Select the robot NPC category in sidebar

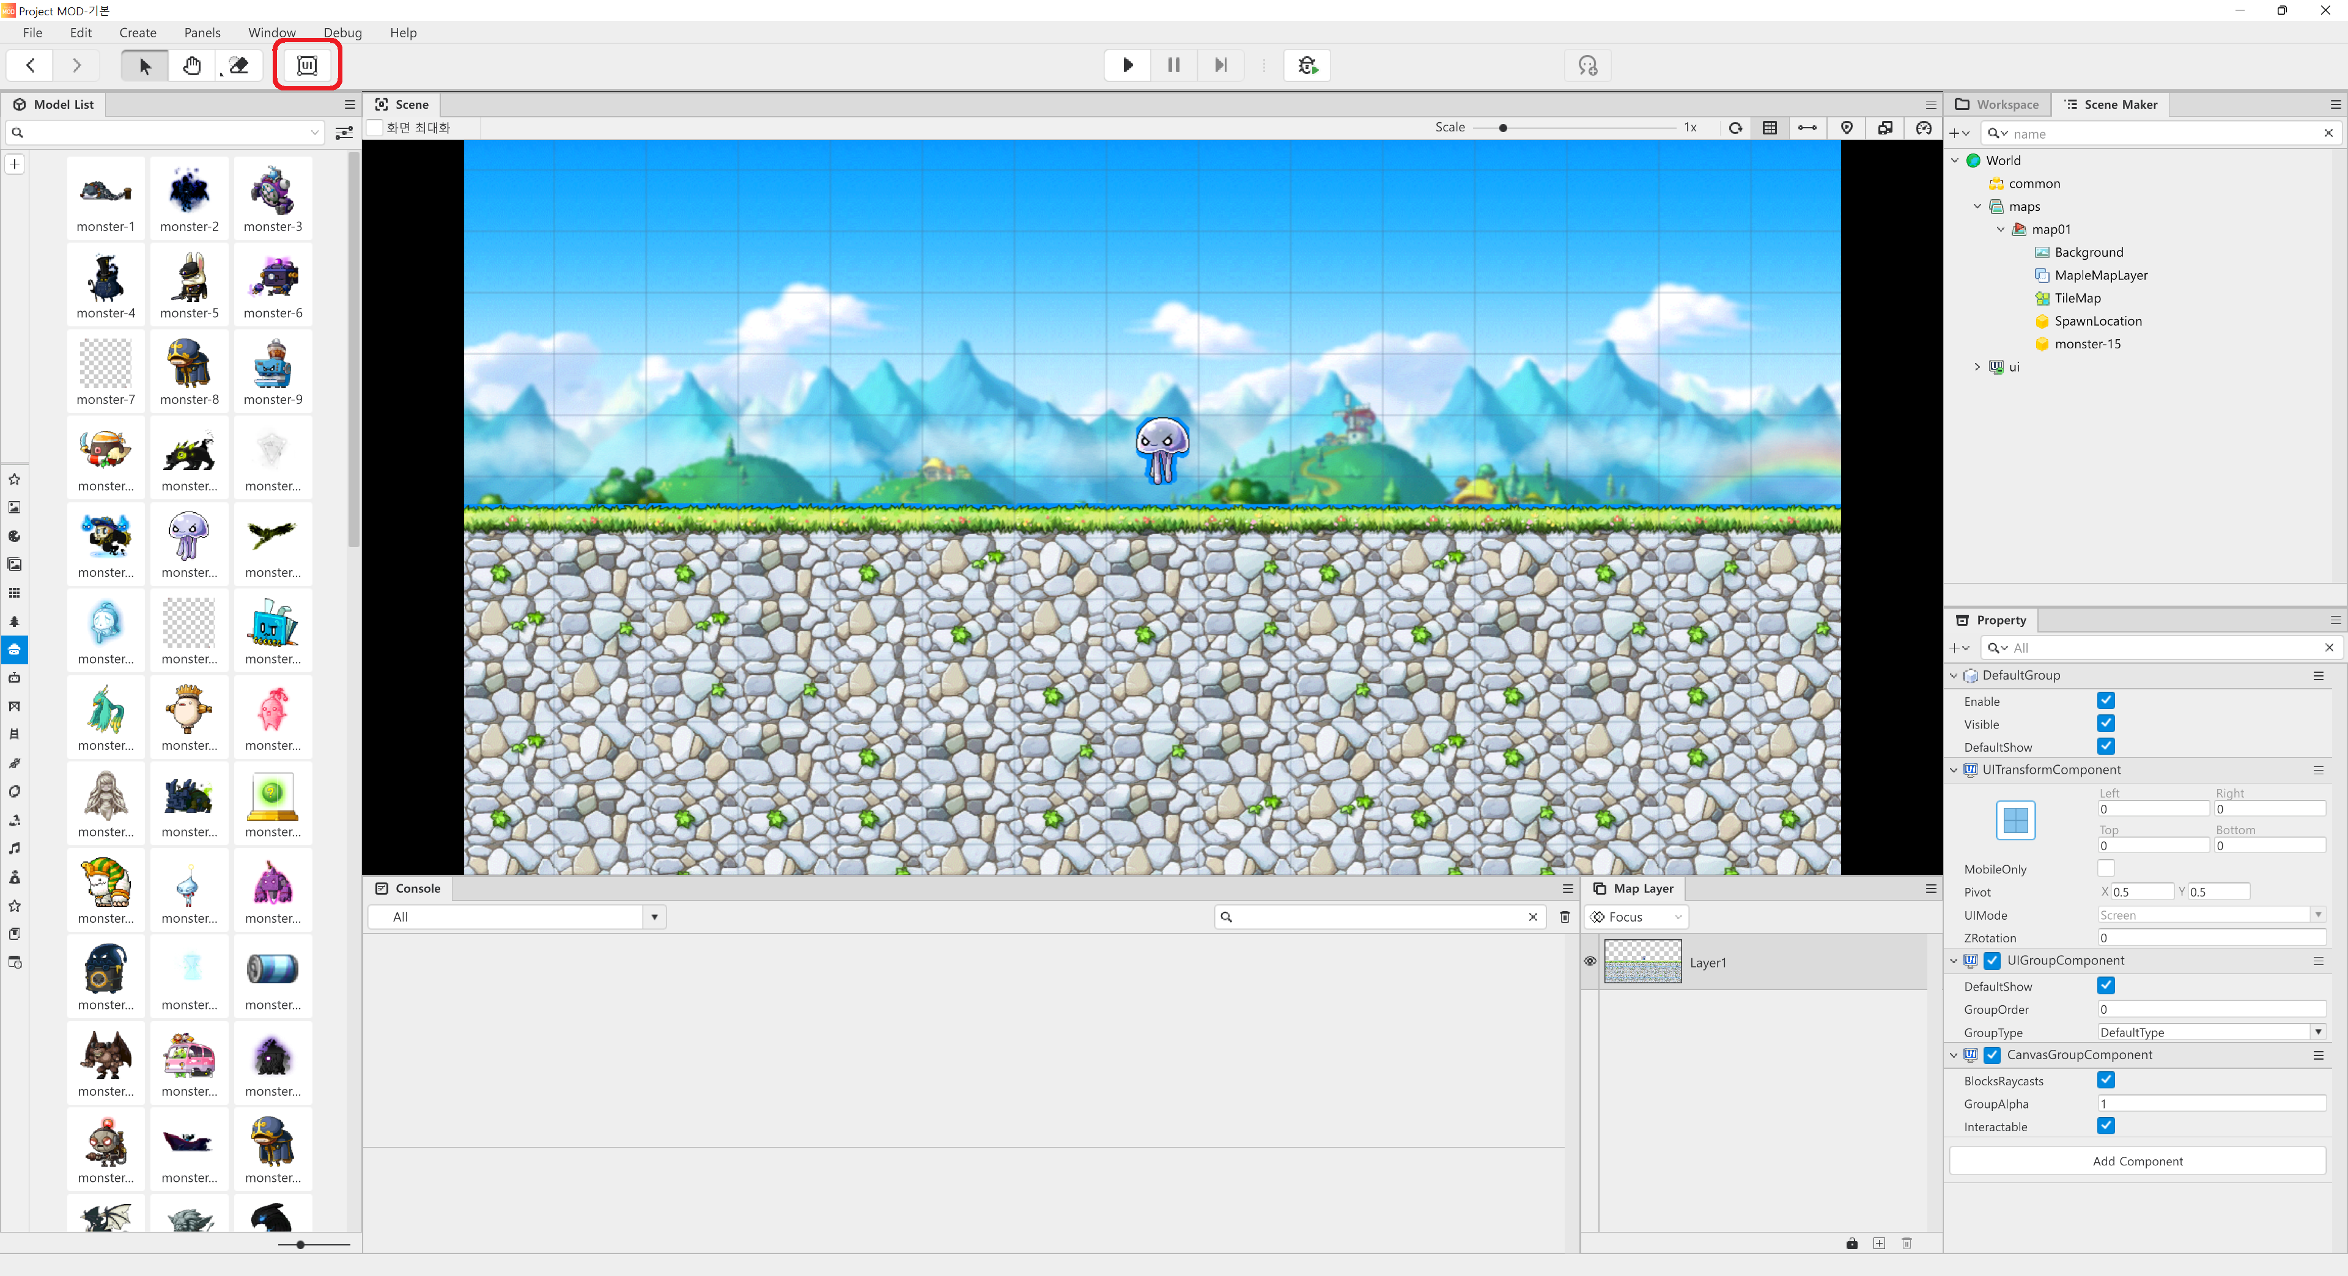[x=15, y=678]
